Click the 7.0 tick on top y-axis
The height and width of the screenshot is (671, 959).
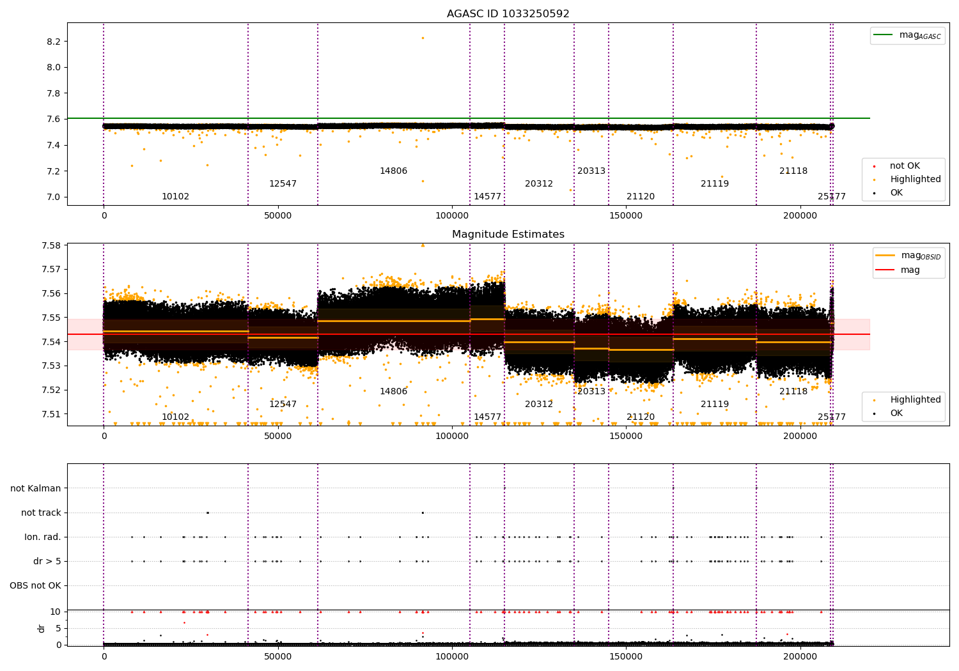(x=53, y=197)
